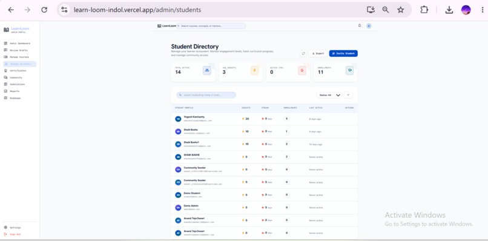Click the Shaik Bashe1 student name
Screen dimensions: 488x241
click(191, 142)
